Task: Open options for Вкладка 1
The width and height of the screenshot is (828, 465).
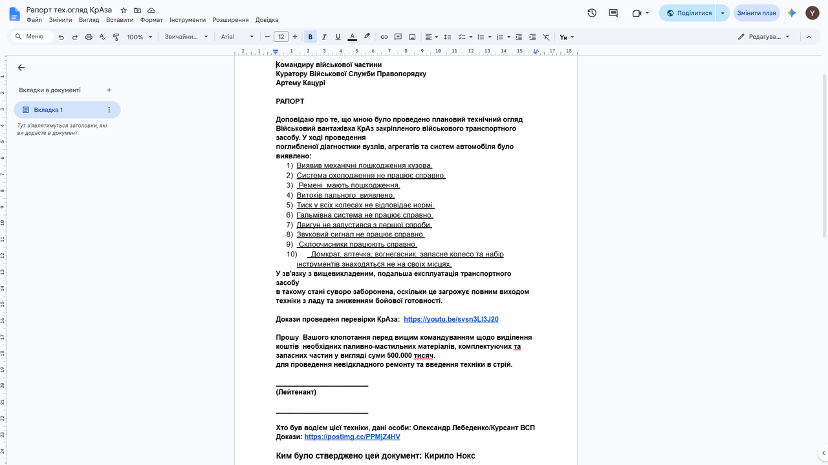Action: pyautogui.click(x=109, y=110)
